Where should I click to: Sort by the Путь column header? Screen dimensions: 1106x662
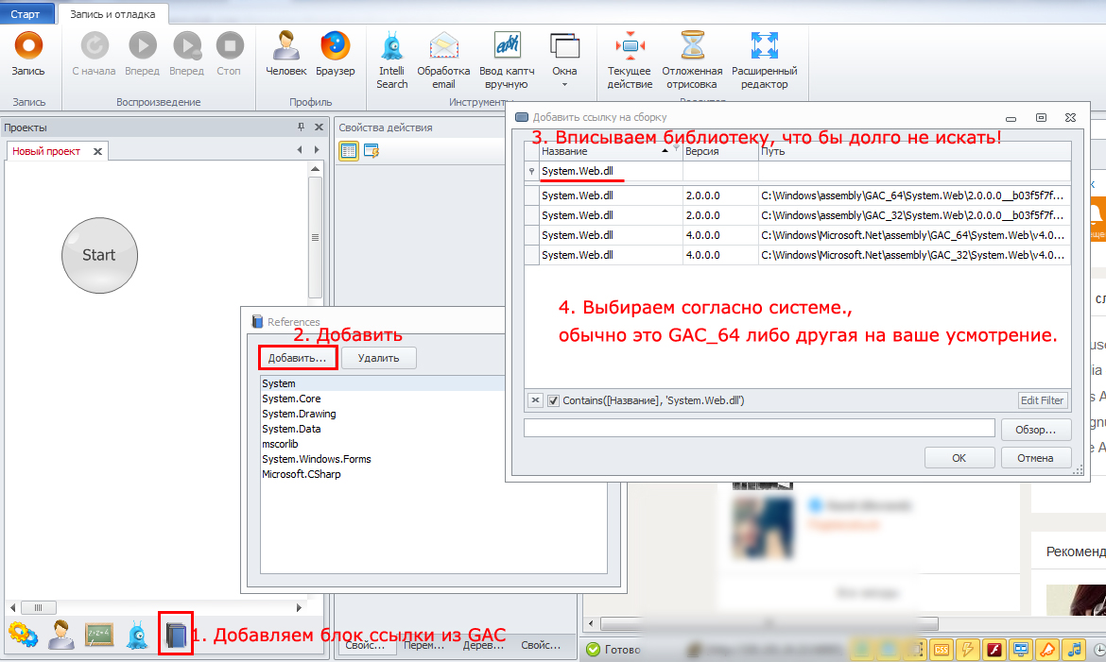914,151
